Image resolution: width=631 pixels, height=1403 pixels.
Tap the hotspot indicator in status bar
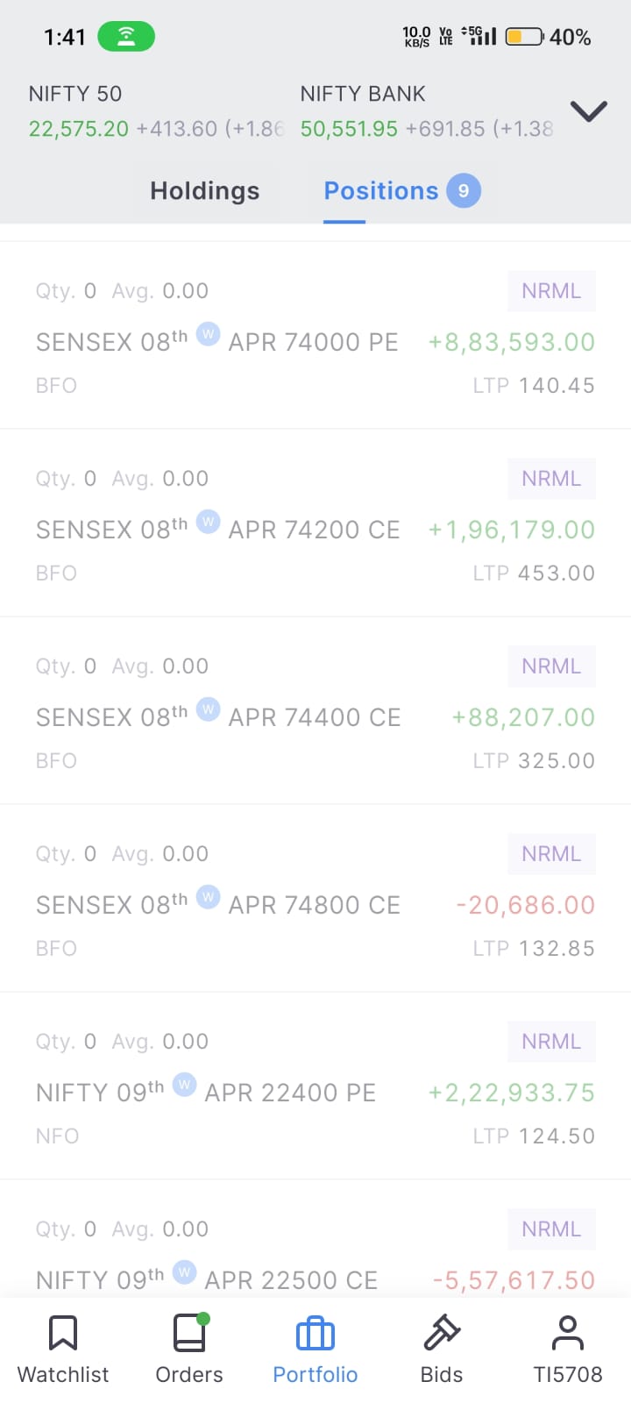pos(126,37)
